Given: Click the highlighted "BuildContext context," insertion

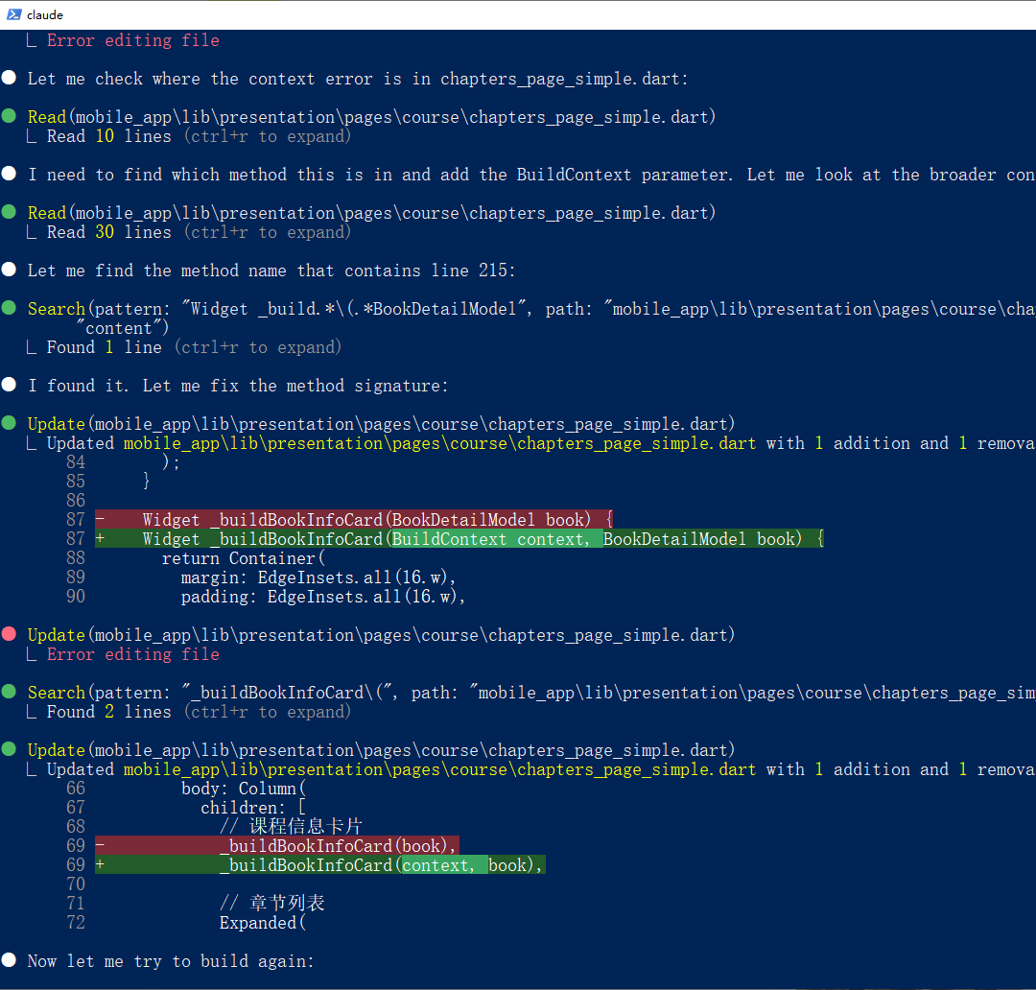Looking at the screenshot, I should pos(496,539).
